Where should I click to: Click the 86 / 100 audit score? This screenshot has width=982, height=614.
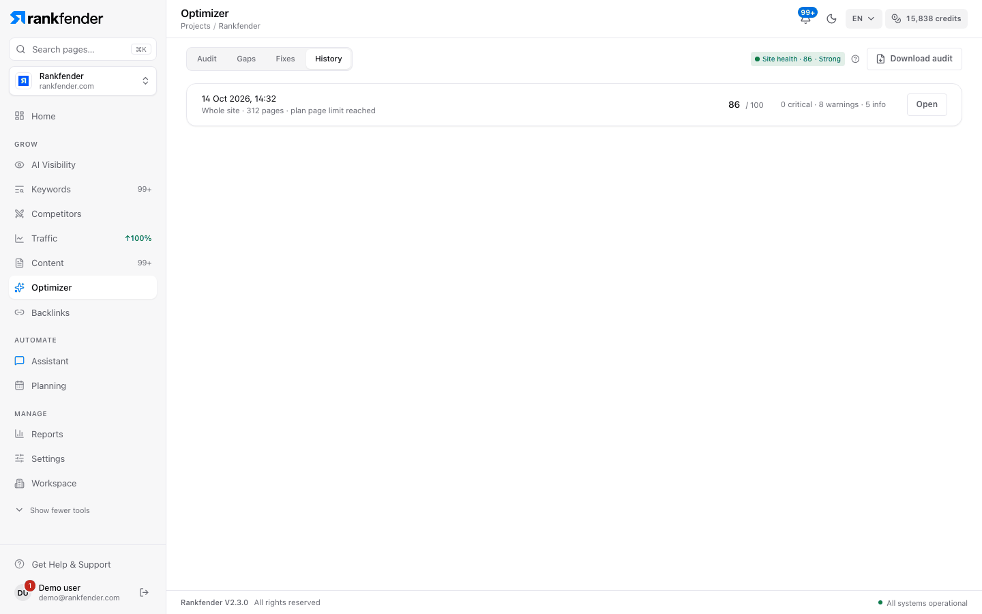pos(746,104)
